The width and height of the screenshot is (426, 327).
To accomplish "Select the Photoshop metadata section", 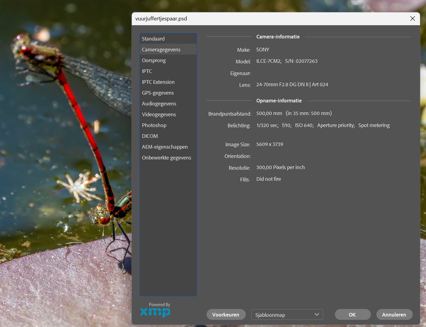I will 168,125.
